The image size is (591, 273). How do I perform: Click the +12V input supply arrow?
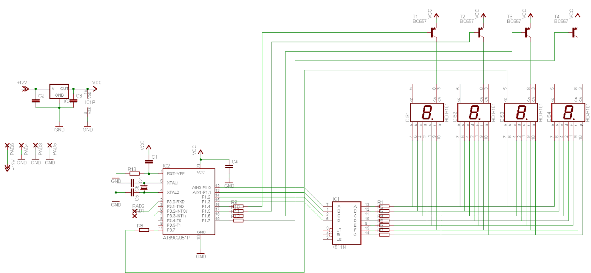[x=25, y=89]
